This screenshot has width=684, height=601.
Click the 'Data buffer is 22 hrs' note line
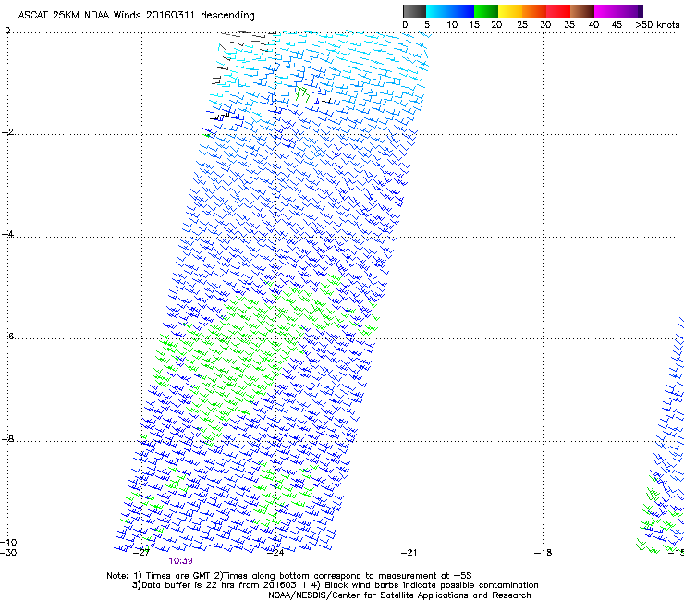[x=335, y=585]
